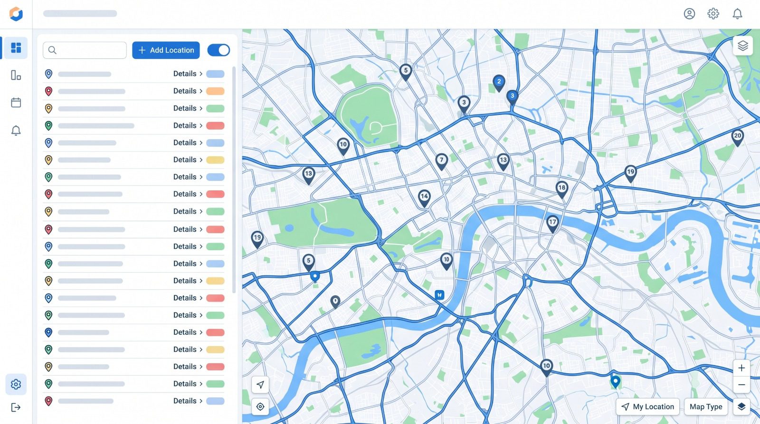Open settings gear in the left sidebar
Image resolution: width=760 pixels, height=424 pixels.
16,384
